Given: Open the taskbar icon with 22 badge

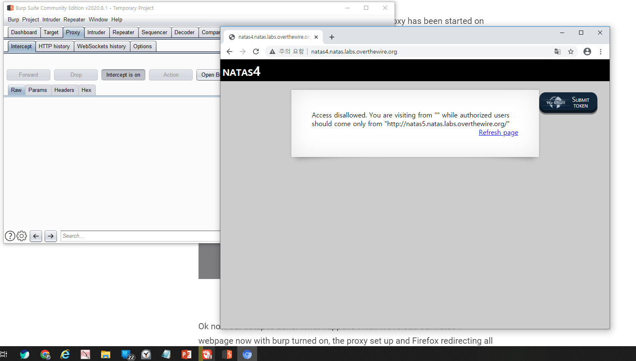Looking at the screenshot, I should tap(128, 354).
